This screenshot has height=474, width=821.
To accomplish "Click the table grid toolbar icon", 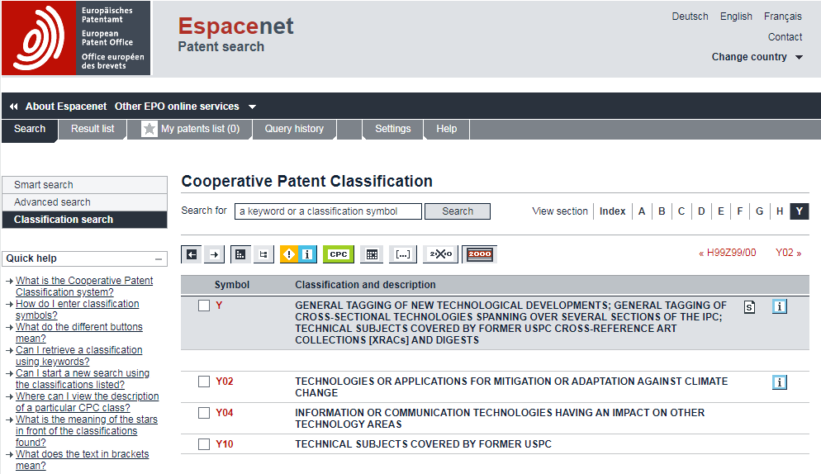I will (x=372, y=254).
